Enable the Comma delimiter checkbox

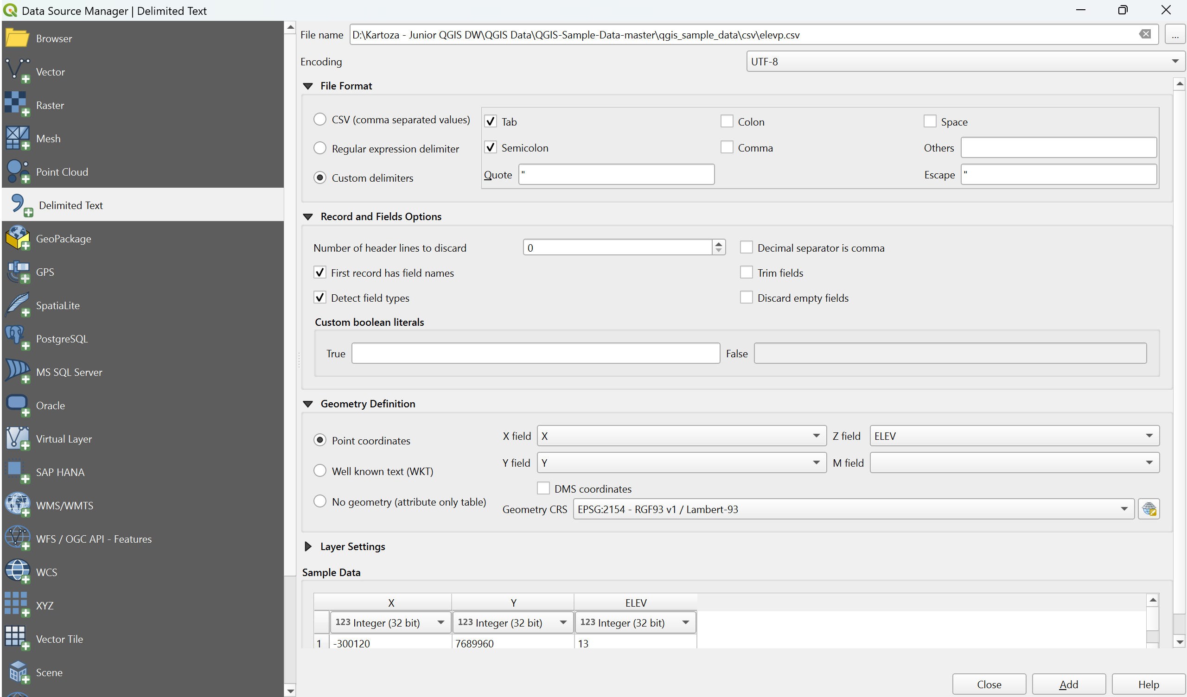(727, 147)
